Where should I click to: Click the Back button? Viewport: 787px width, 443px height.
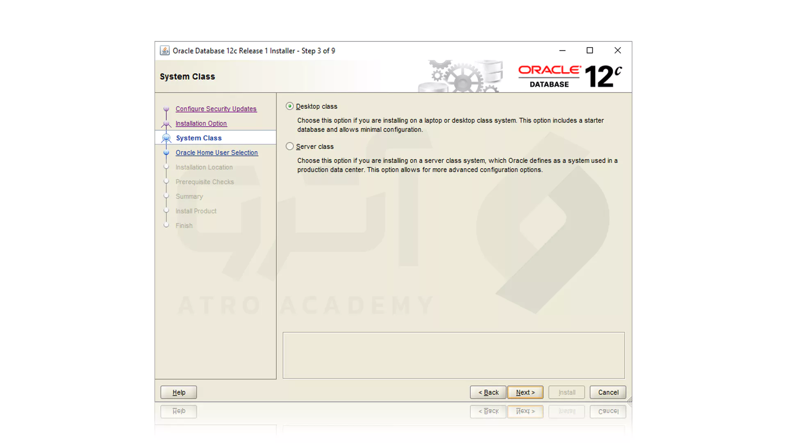tap(488, 392)
